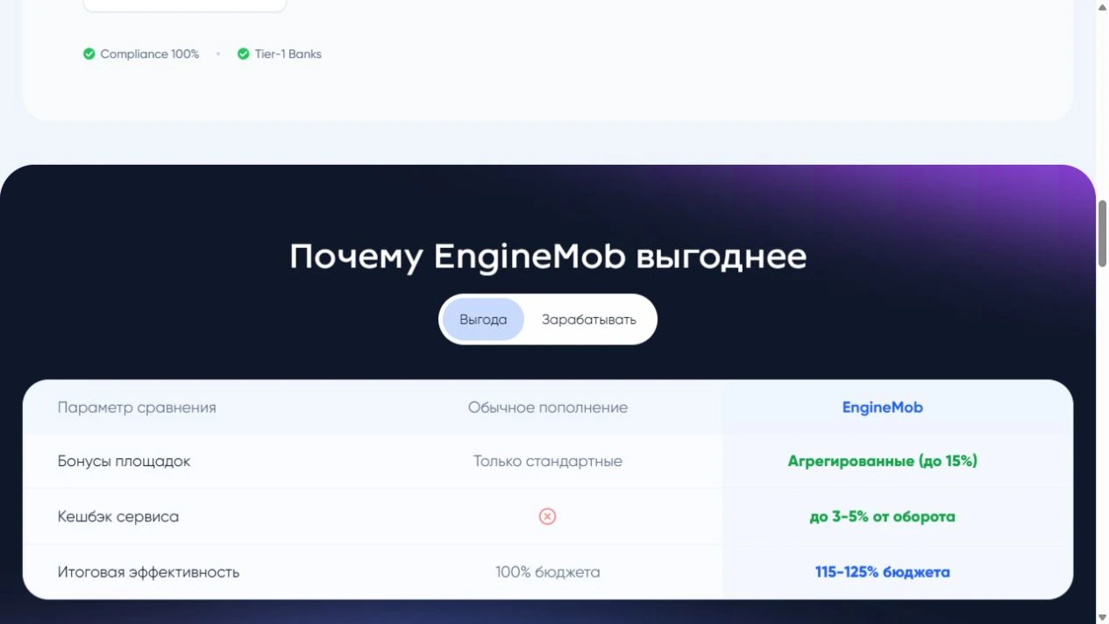The image size is (1109, 624).
Task: Click the EngineMob column header
Action: pos(883,408)
